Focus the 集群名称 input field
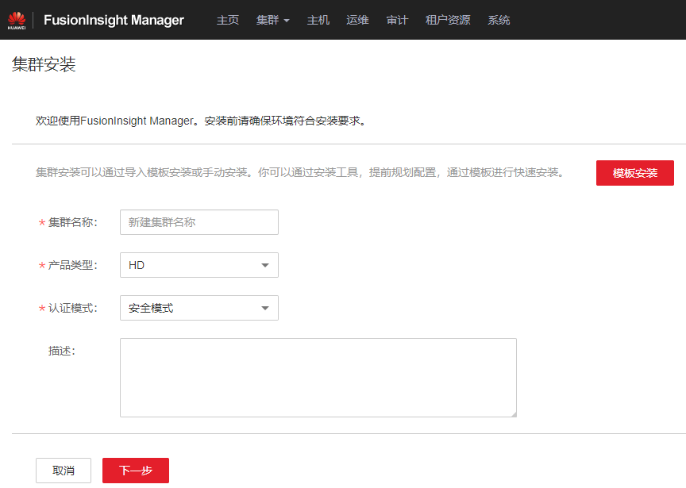Screen dimensions: 686x488 coord(199,222)
